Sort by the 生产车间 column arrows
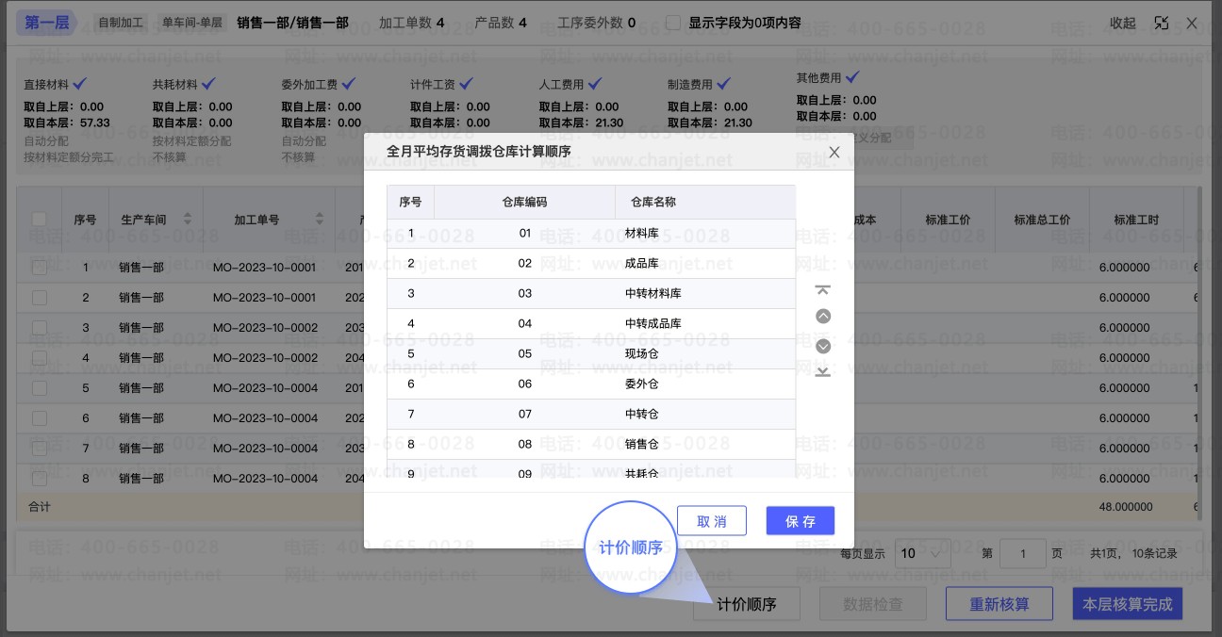 coord(187,220)
